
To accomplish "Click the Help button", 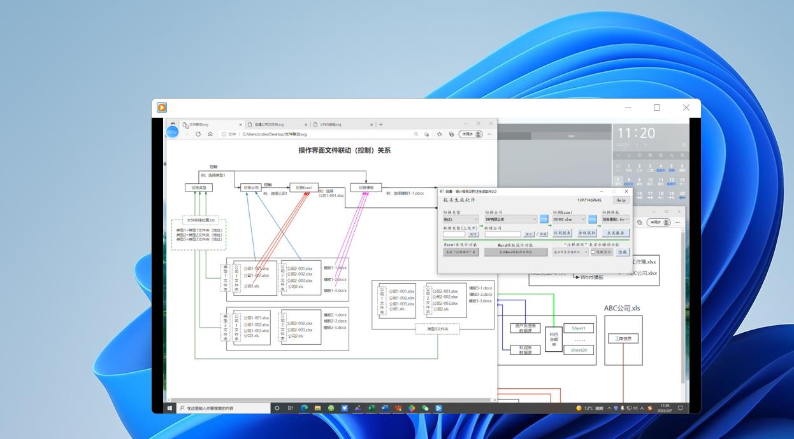I will (x=620, y=200).
